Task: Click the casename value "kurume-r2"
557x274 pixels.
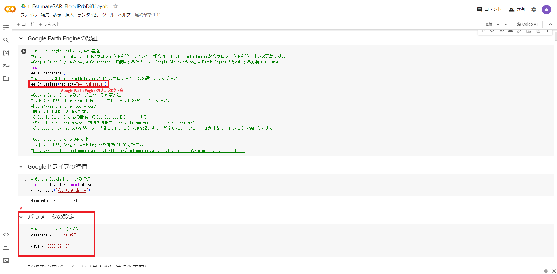Action: point(65,235)
